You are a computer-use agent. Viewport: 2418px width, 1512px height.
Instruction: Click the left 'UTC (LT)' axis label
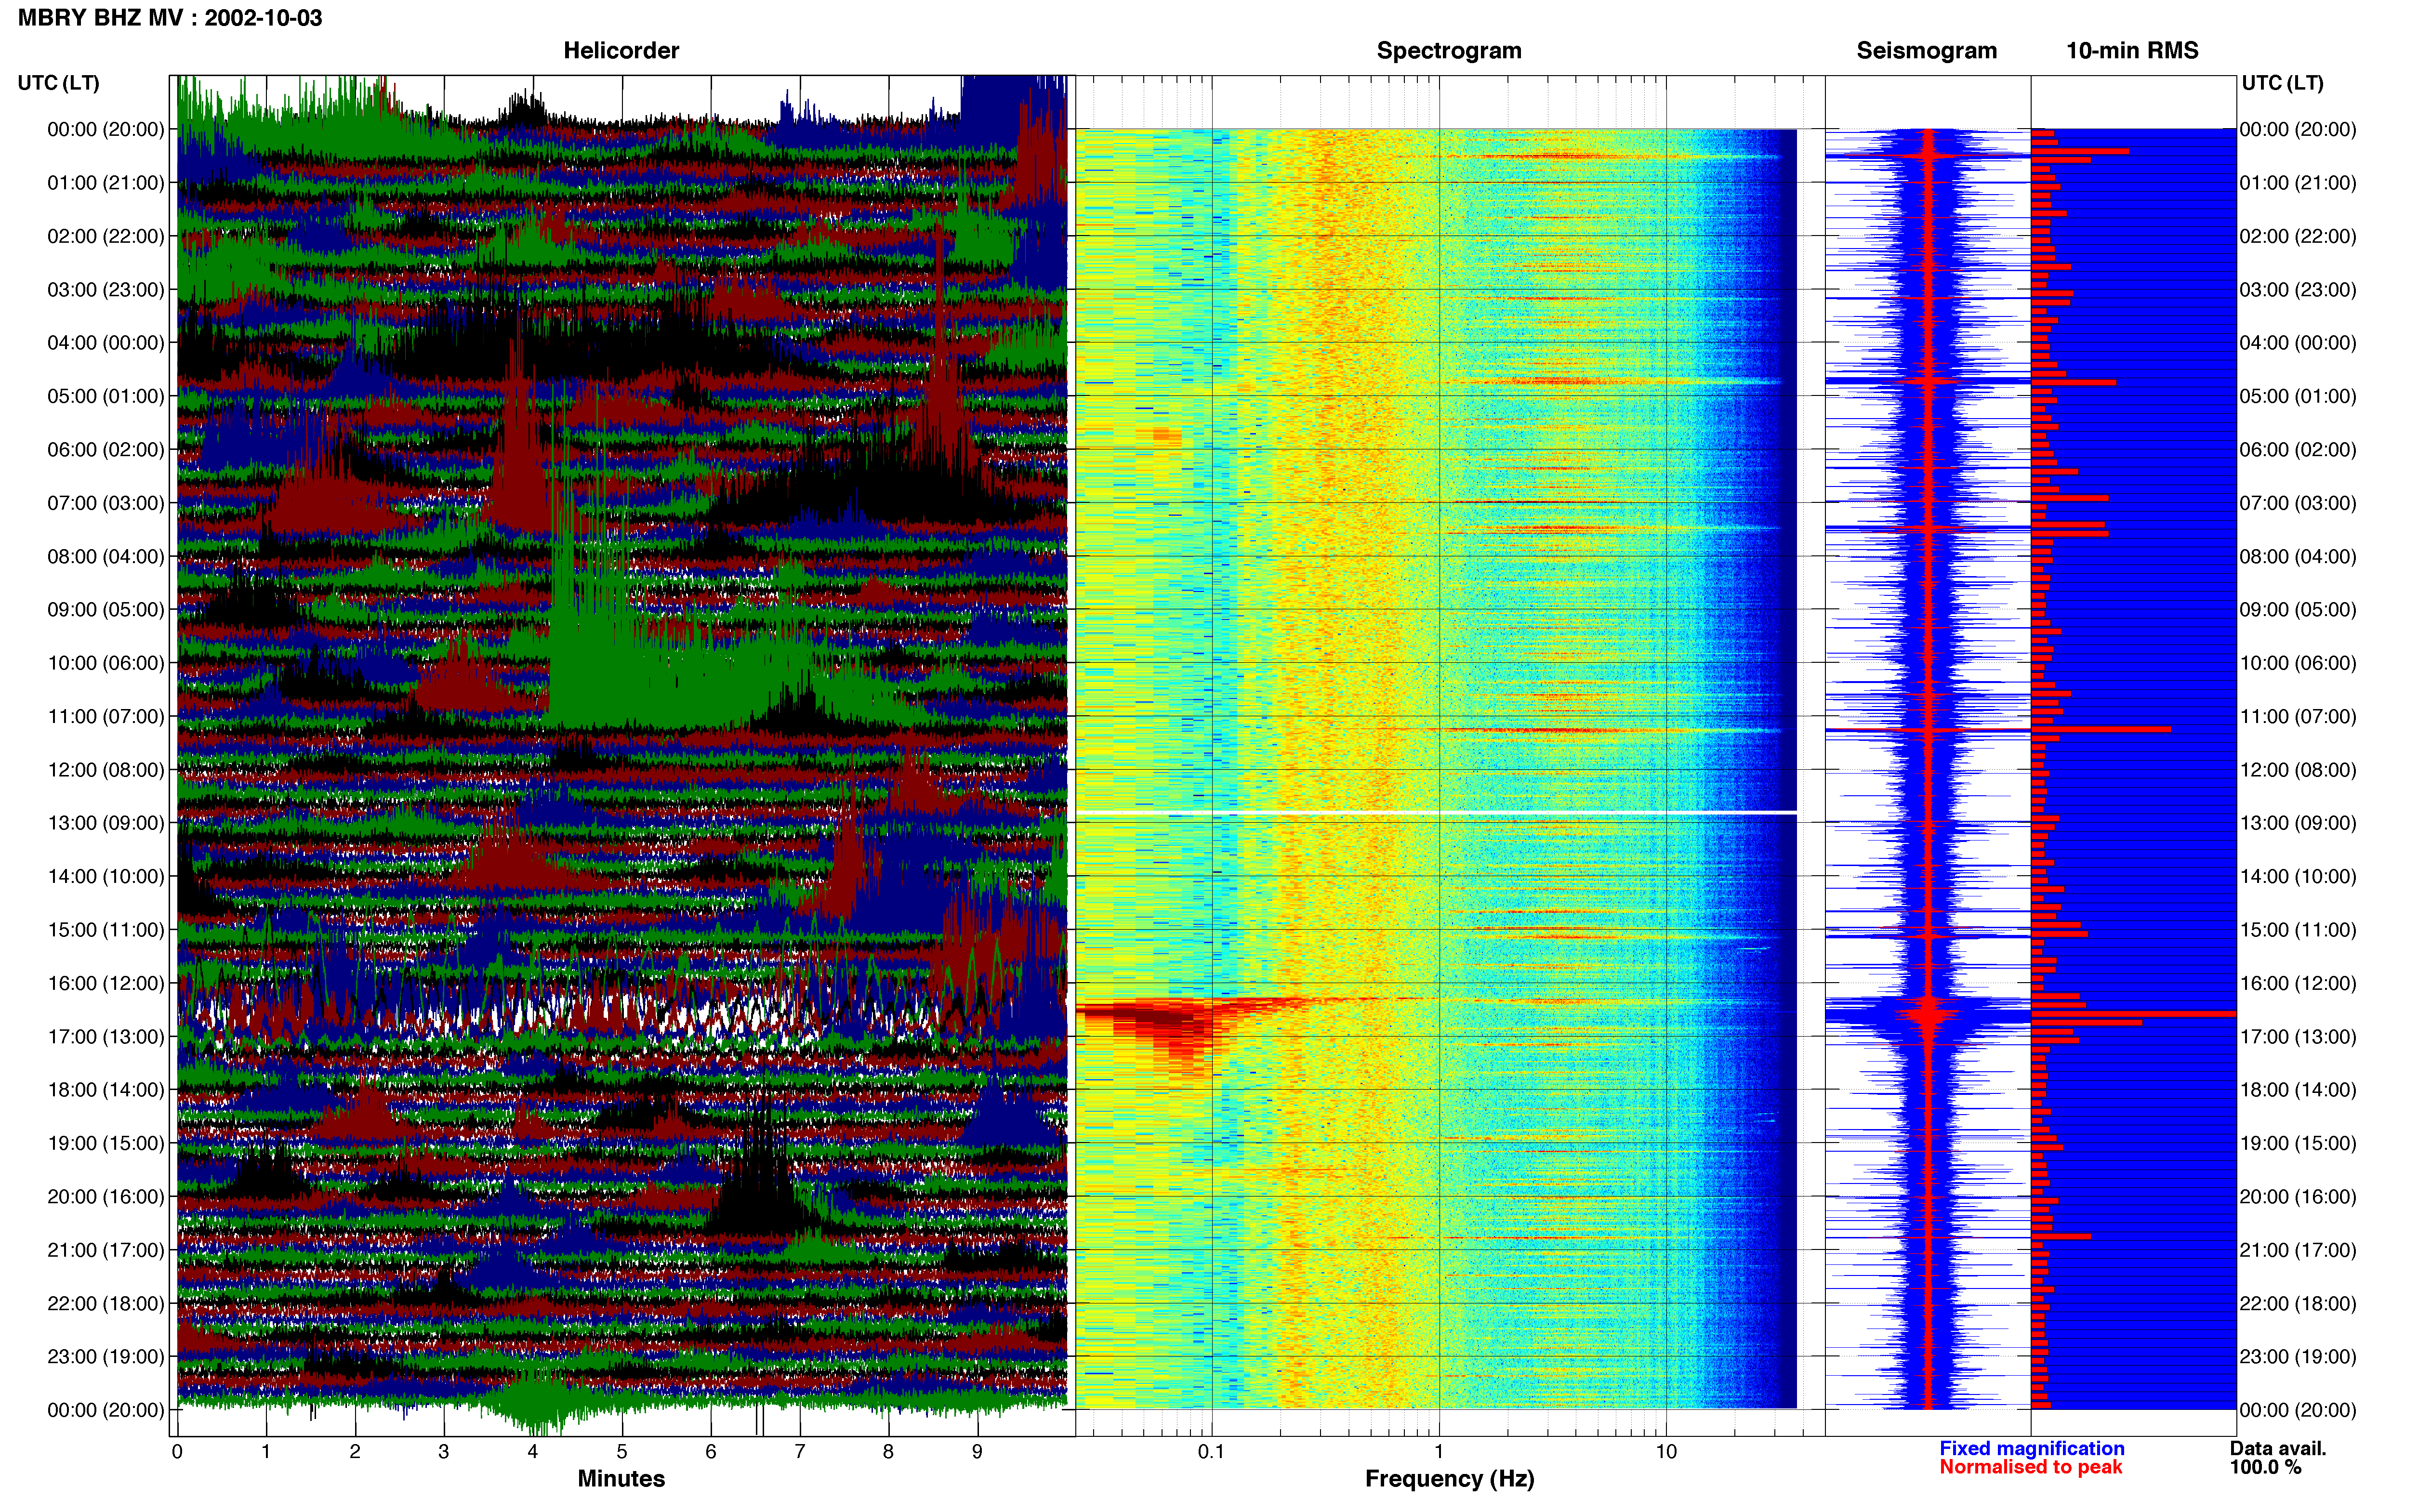[x=59, y=83]
